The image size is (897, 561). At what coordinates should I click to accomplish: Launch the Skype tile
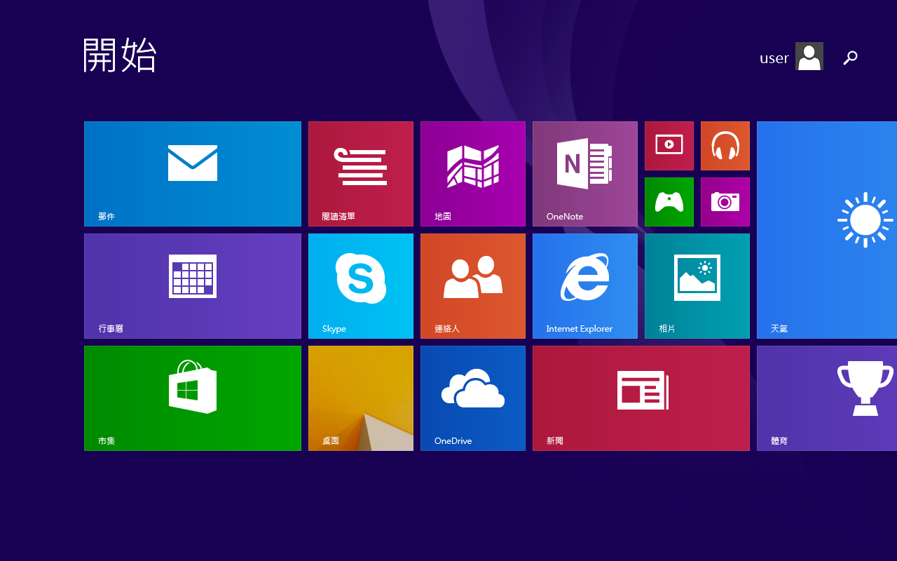tap(361, 286)
